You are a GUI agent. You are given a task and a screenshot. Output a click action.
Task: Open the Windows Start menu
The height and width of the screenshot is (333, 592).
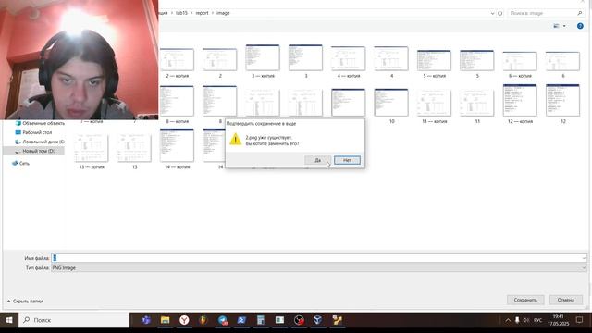9,320
